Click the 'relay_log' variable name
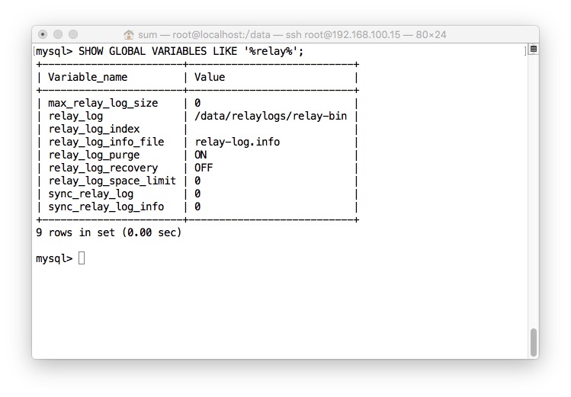The image size is (571, 397). (75, 116)
